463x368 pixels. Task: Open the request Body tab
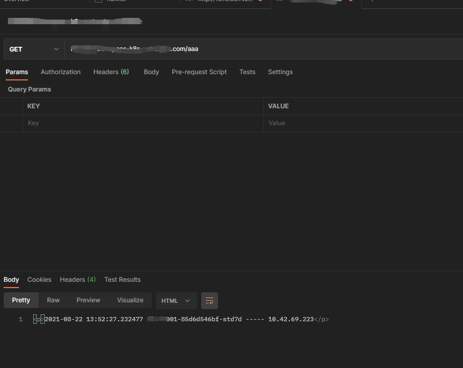152,72
